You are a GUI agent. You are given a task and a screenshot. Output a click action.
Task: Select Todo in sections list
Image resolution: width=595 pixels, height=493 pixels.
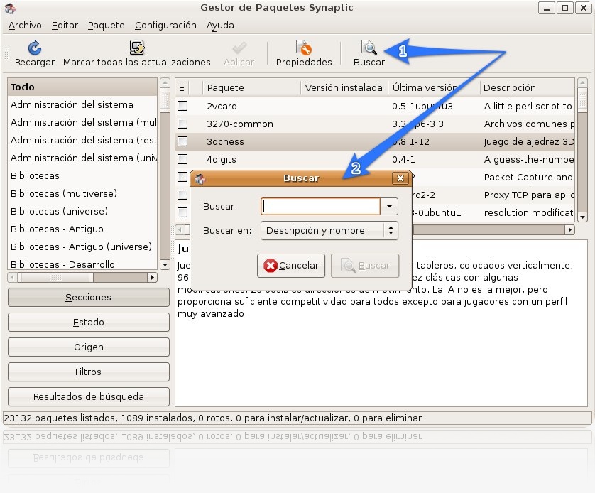coord(82,87)
